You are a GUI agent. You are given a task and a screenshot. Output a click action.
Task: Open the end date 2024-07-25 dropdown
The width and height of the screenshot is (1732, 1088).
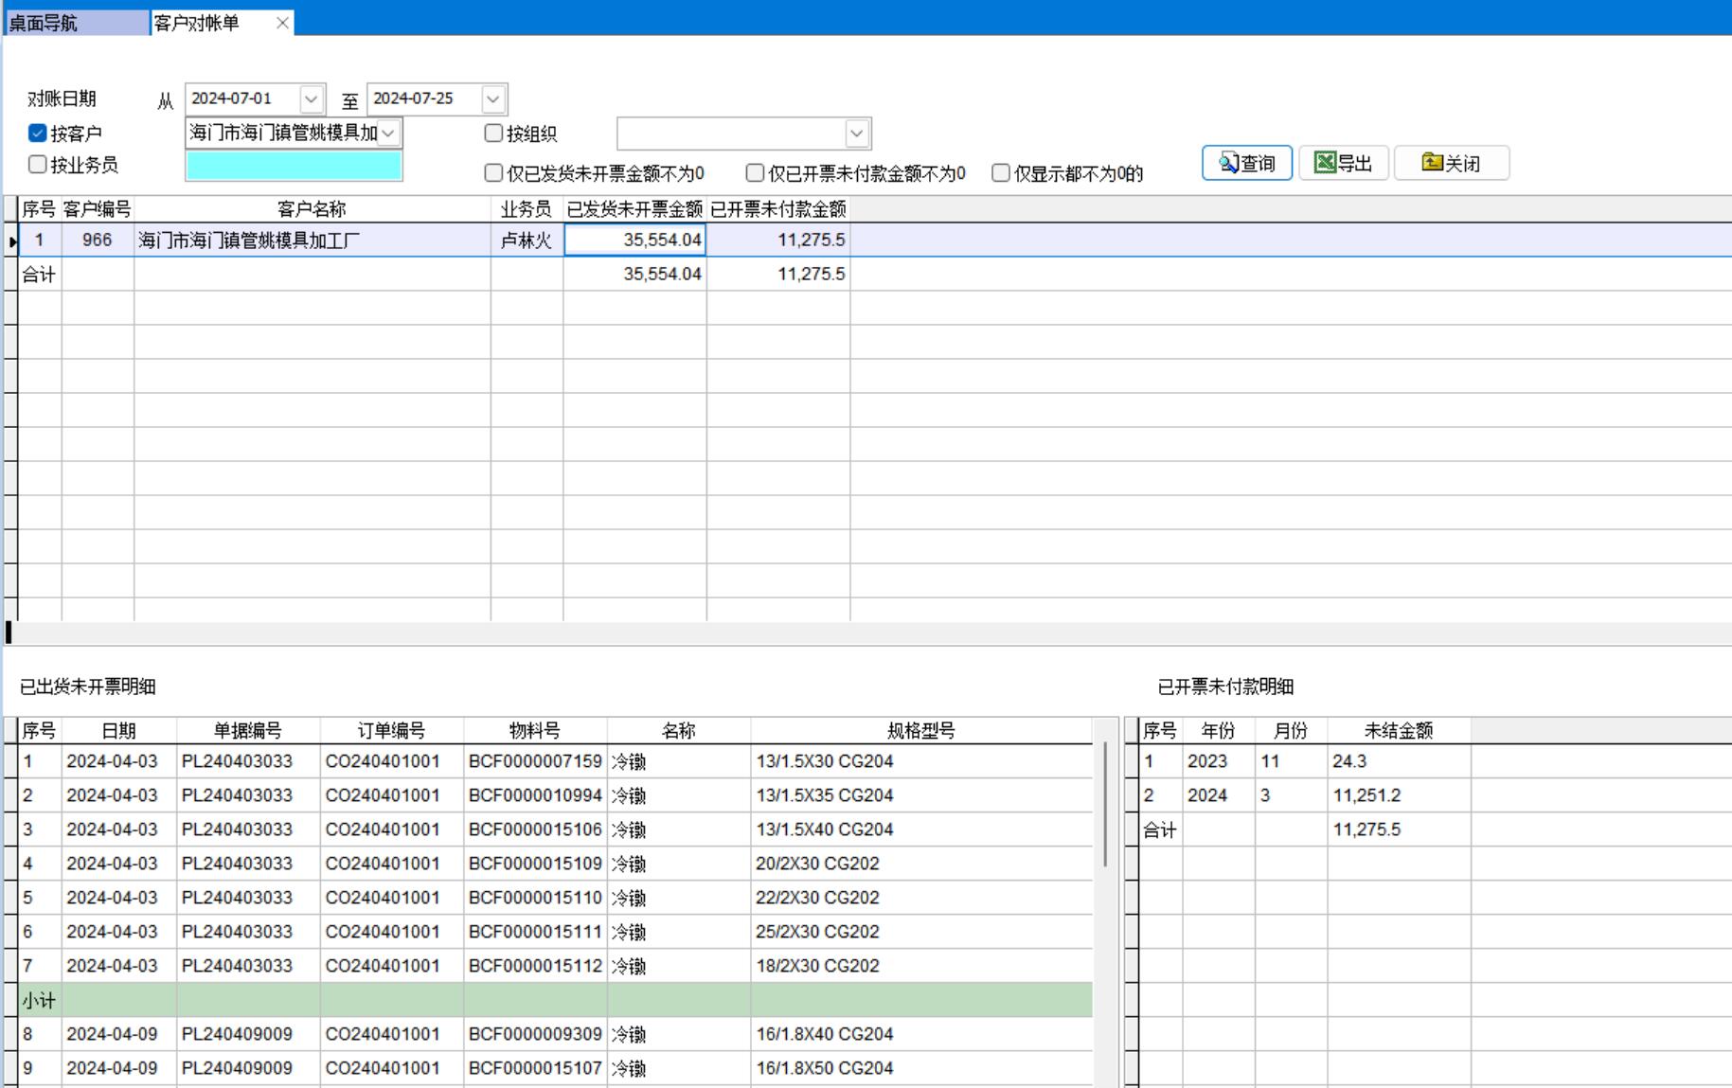point(492,98)
